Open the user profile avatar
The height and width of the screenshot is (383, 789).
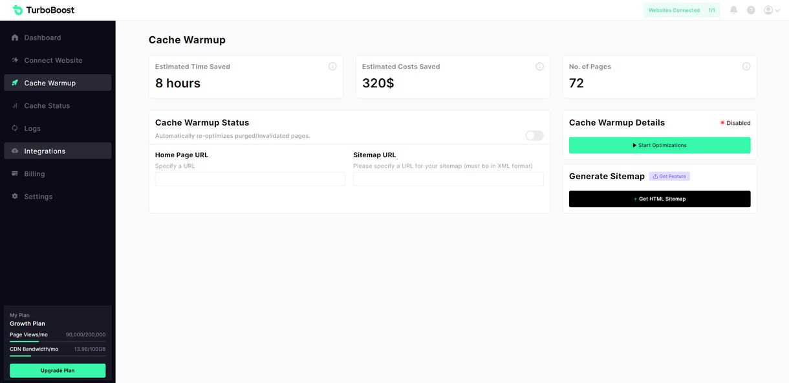[768, 10]
